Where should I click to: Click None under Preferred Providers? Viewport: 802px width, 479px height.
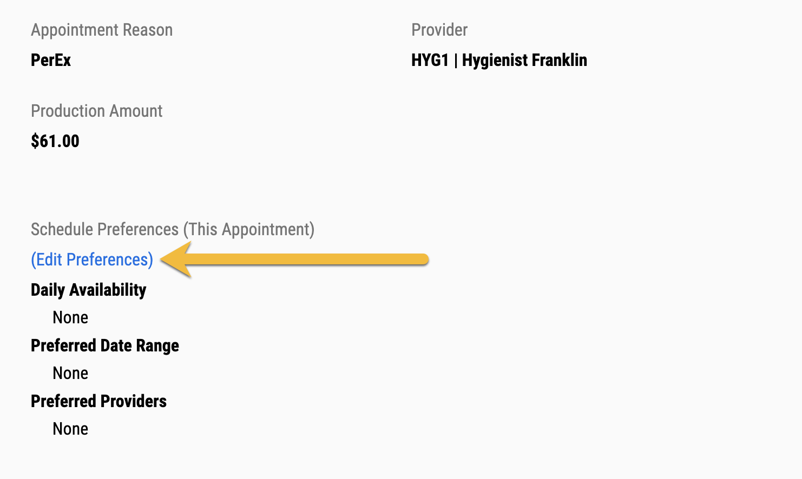[x=70, y=429]
